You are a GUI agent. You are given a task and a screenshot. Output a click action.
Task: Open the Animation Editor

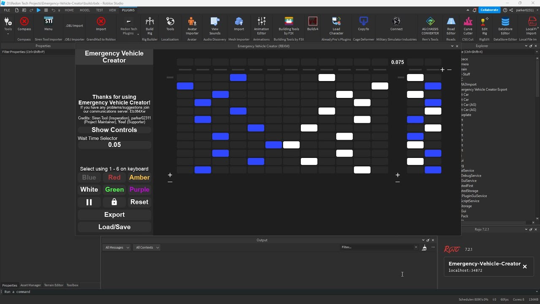pos(262,26)
